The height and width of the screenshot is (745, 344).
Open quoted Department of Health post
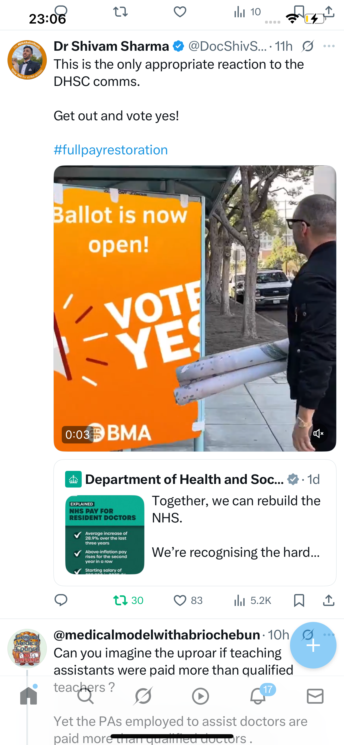(195, 523)
